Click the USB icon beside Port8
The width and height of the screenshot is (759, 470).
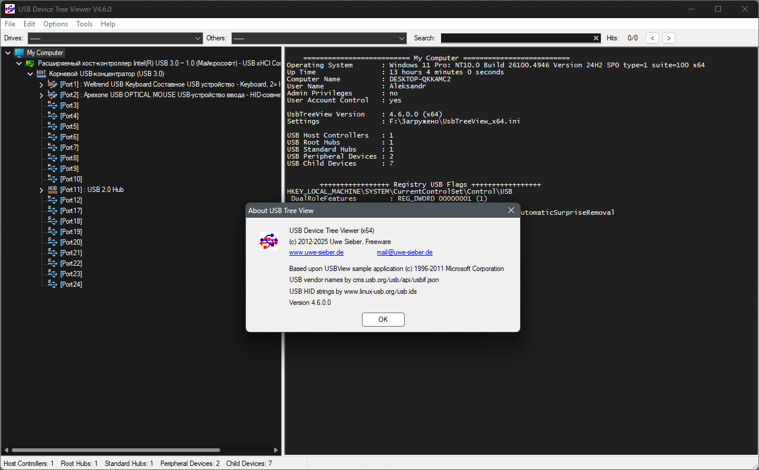point(52,158)
